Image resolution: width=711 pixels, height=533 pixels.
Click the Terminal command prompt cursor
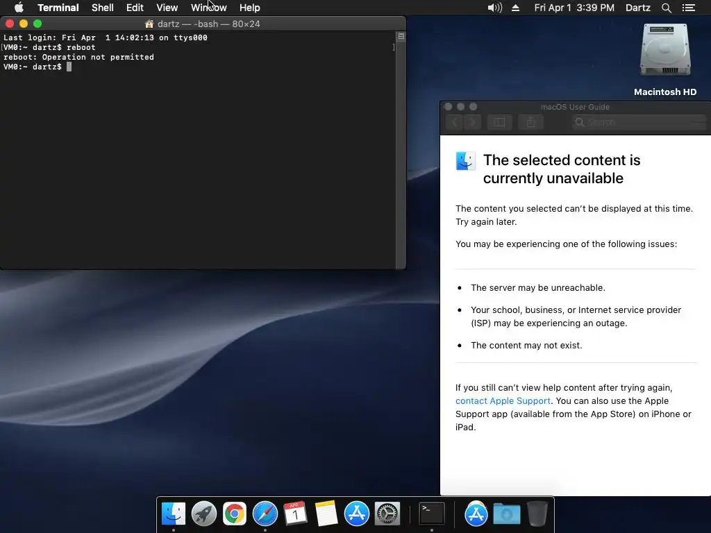coord(69,67)
